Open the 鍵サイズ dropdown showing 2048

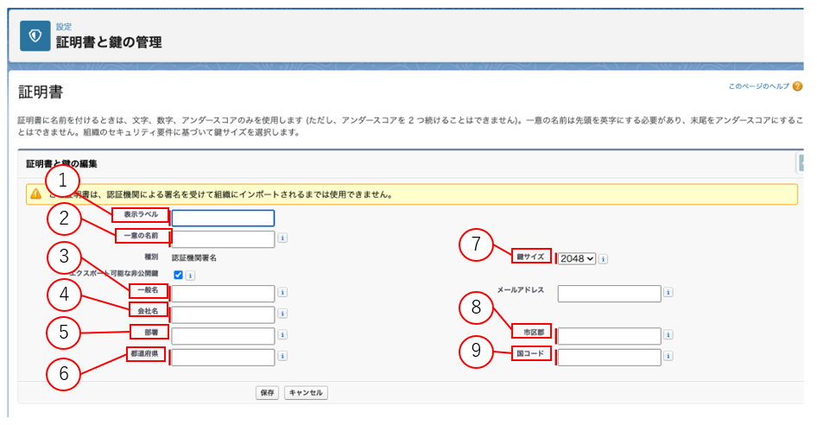coord(577,258)
